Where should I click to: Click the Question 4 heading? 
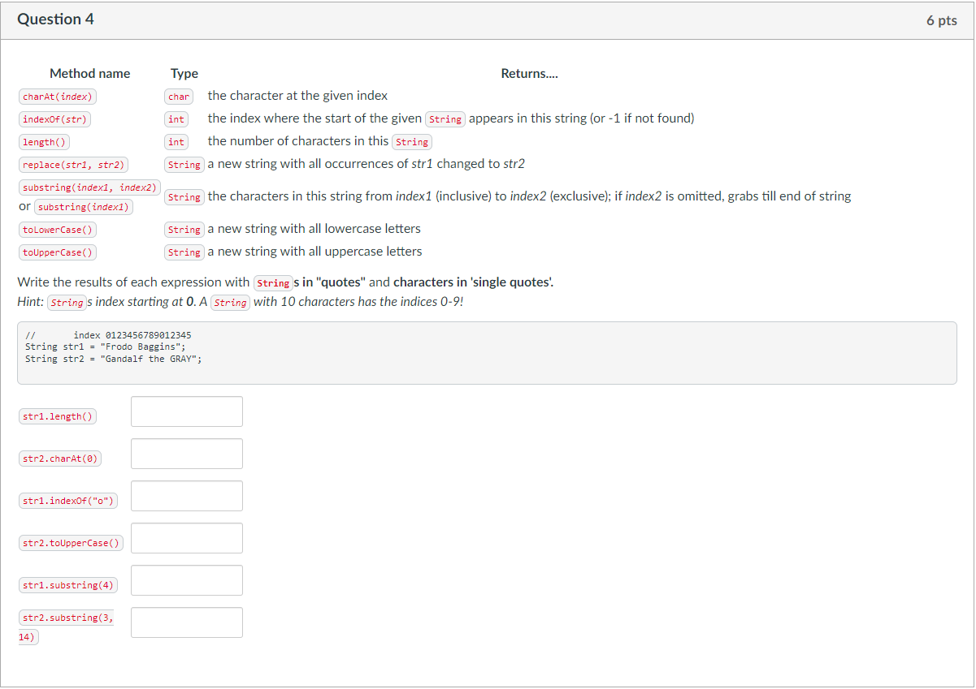[55, 19]
